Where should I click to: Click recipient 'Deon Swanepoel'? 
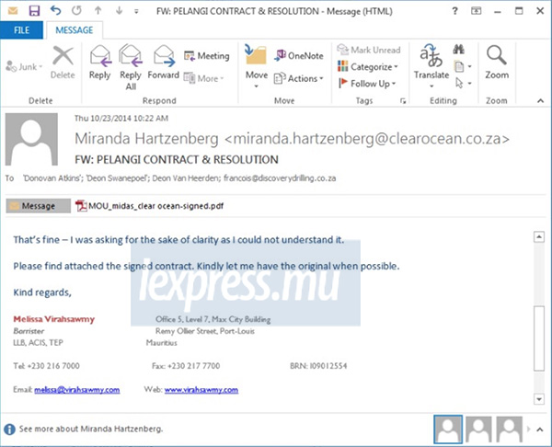click(117, 178)
